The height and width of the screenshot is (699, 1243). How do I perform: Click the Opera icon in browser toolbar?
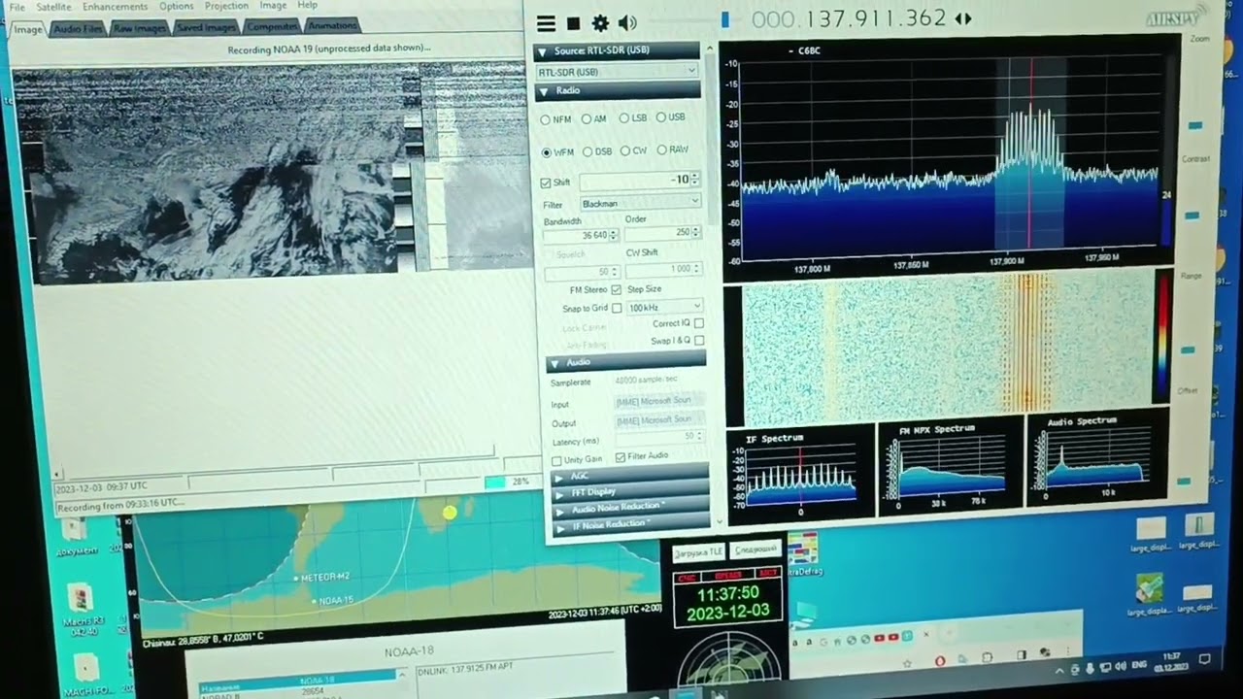click(x=940, y=661)
